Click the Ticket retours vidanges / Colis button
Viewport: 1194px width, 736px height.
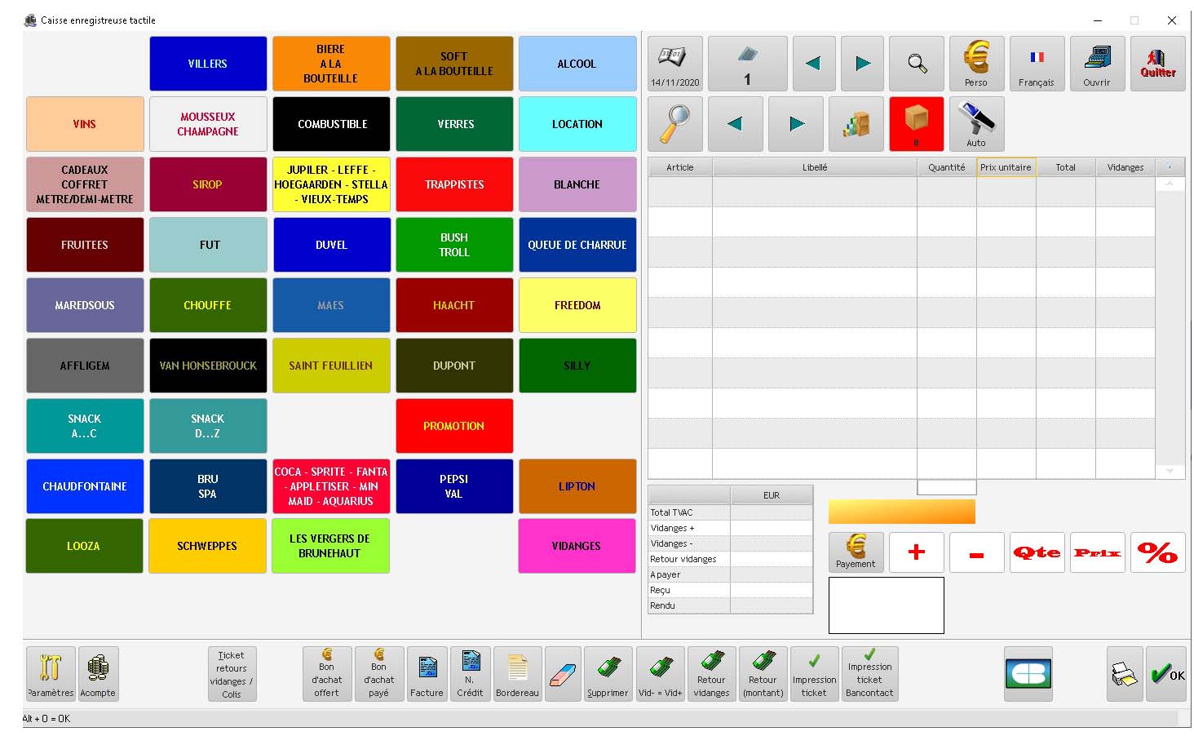(232, 674)
